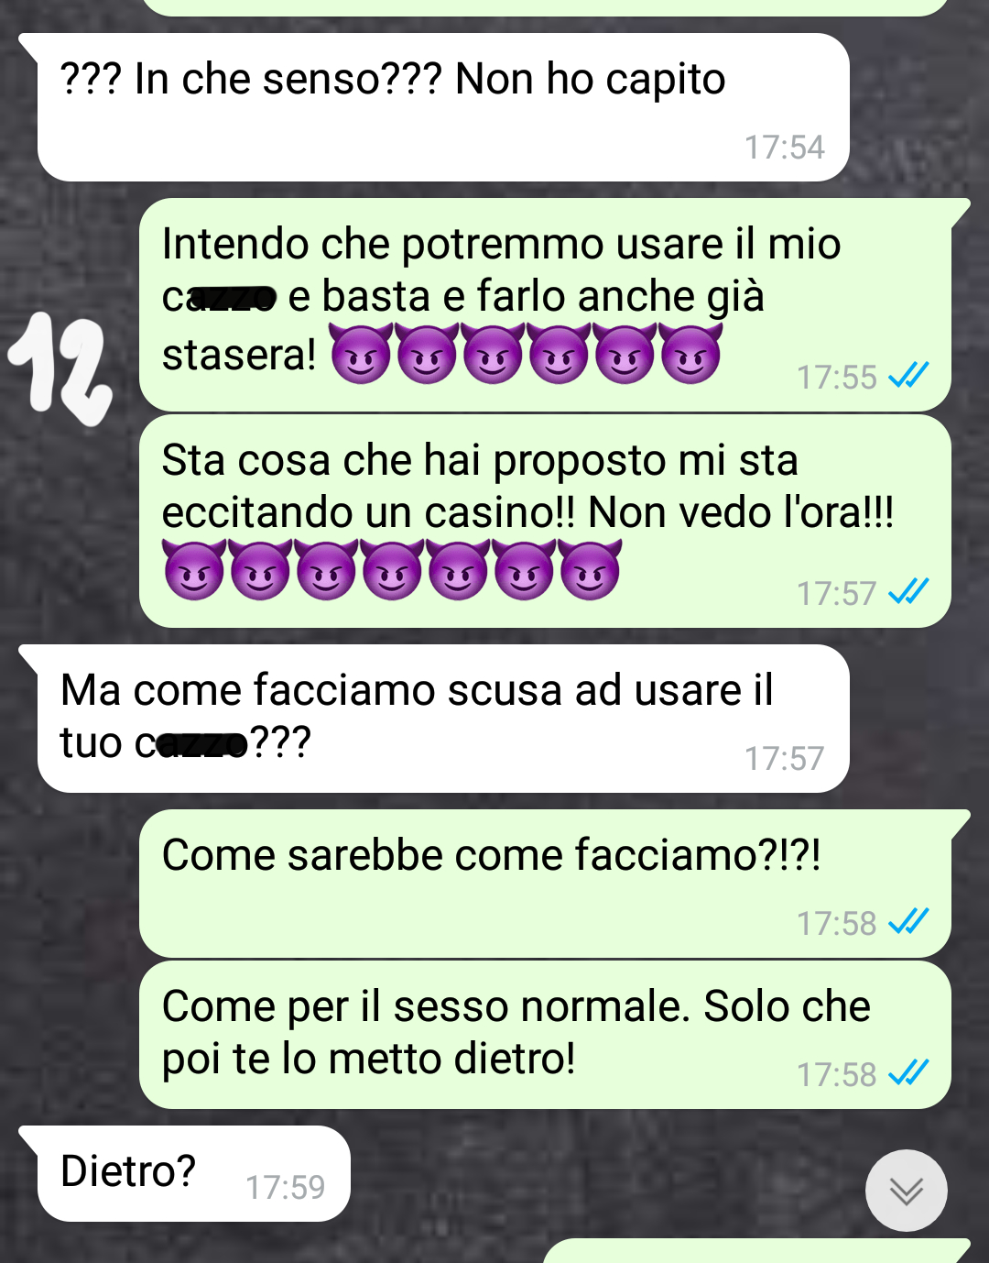Tap the 17:59 timestamp beside 'Dietro?'
989x1263 pixels.
286,1187
